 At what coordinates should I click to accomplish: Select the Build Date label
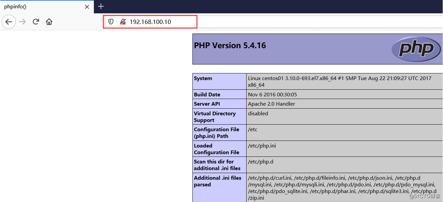coord(207,95)
